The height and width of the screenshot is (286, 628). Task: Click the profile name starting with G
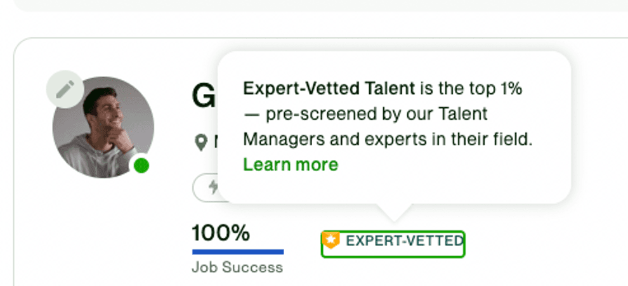pos(204,97)
